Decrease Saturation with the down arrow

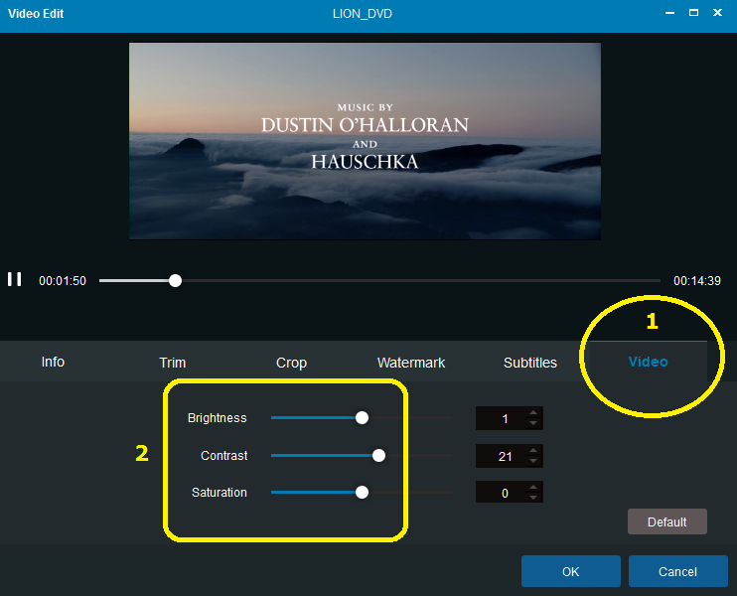click(533, 498)
